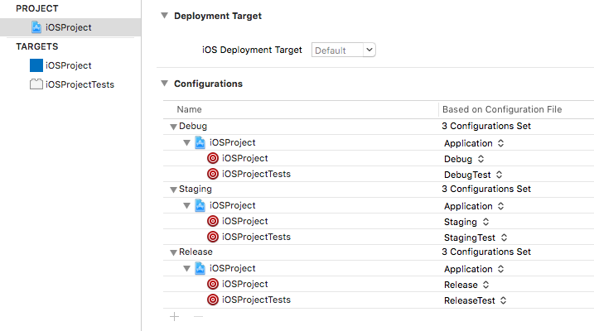Select the Debug row's 3 Configurations Set text
The width and height of the screenshot is (594, 331).
coord(486,126)
